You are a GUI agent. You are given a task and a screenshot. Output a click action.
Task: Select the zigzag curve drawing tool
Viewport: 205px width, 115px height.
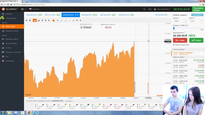pyautogui.click(x=73, y=20)
